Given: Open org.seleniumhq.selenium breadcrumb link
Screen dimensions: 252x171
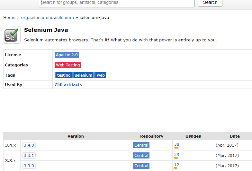Looking at the screenshot, I should (48, 17).
